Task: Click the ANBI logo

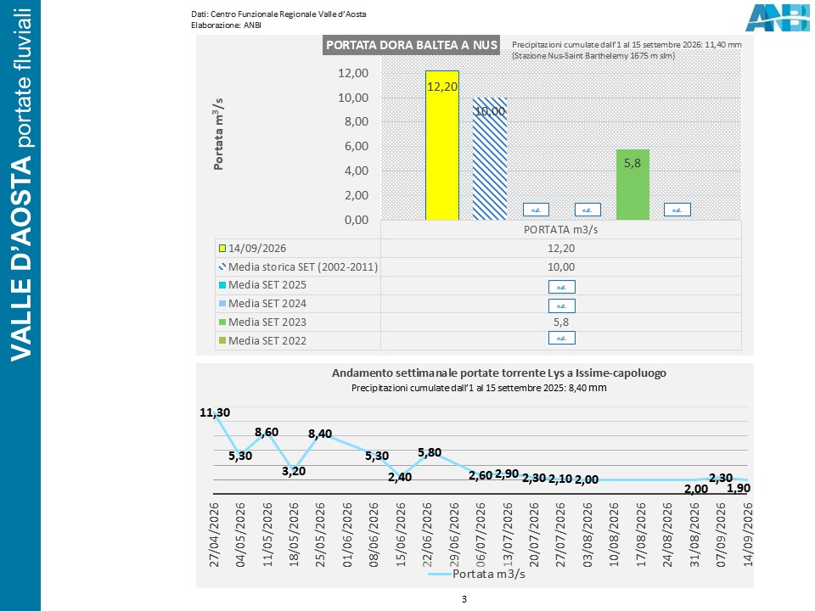Action: click(x=778, y=18)
